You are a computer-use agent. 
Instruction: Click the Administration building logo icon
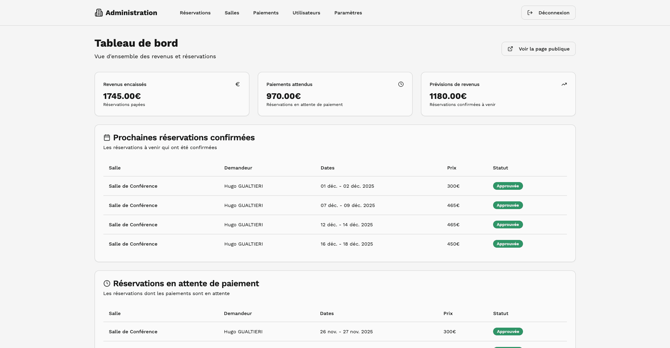(x=99, y=13)
